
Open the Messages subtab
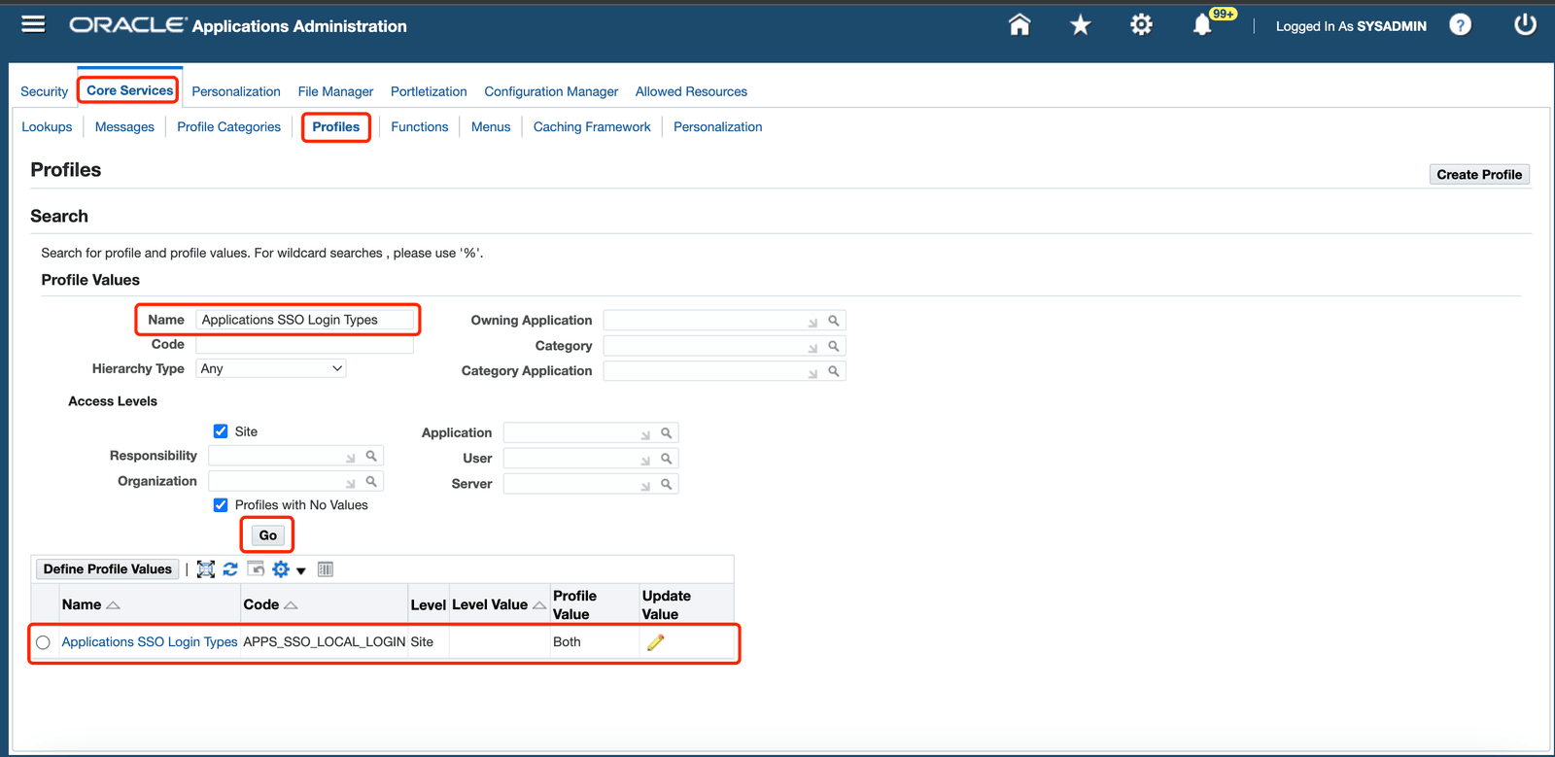pos(124,127)
